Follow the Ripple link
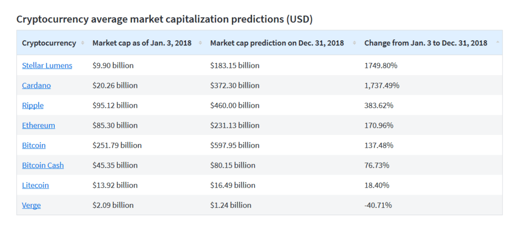Image resolution: width=524 pixels, height=233 pixels. click(33, 105)
